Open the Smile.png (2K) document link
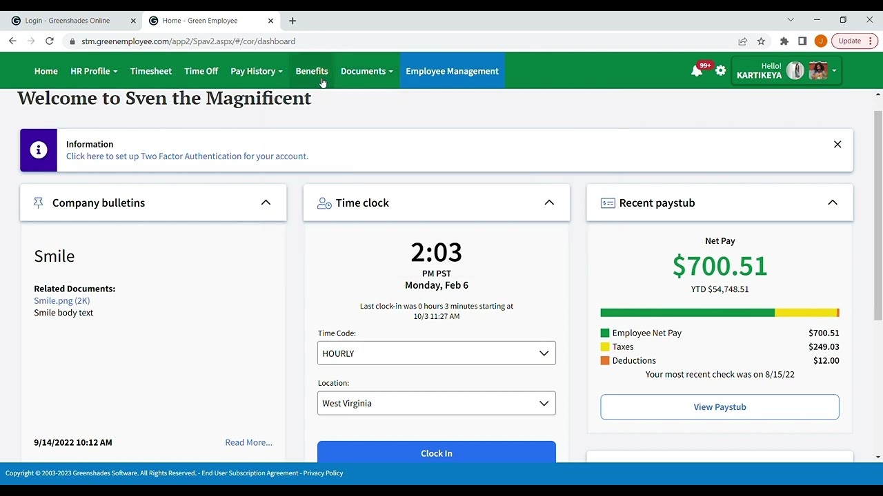This screenshot has height=496, width=883. coord(61,300)
